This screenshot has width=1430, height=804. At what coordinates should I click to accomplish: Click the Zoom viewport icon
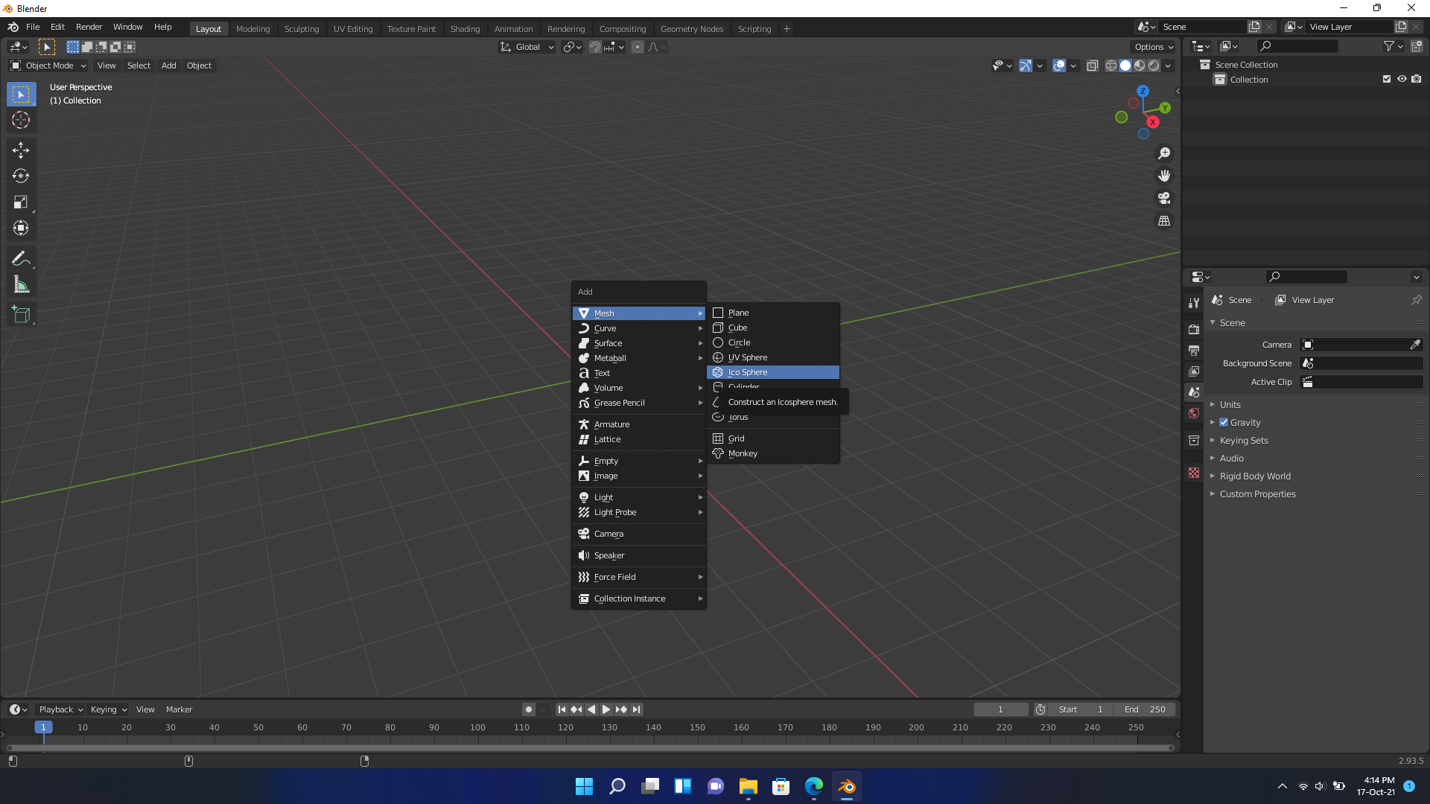click(1163, 153)
